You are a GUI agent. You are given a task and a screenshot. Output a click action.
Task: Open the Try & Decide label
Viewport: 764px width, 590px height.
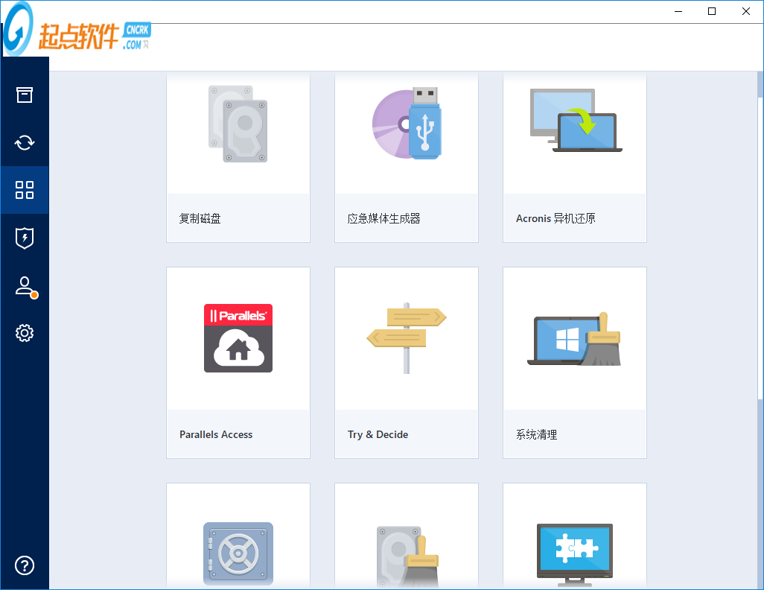[x=378, y=434]
